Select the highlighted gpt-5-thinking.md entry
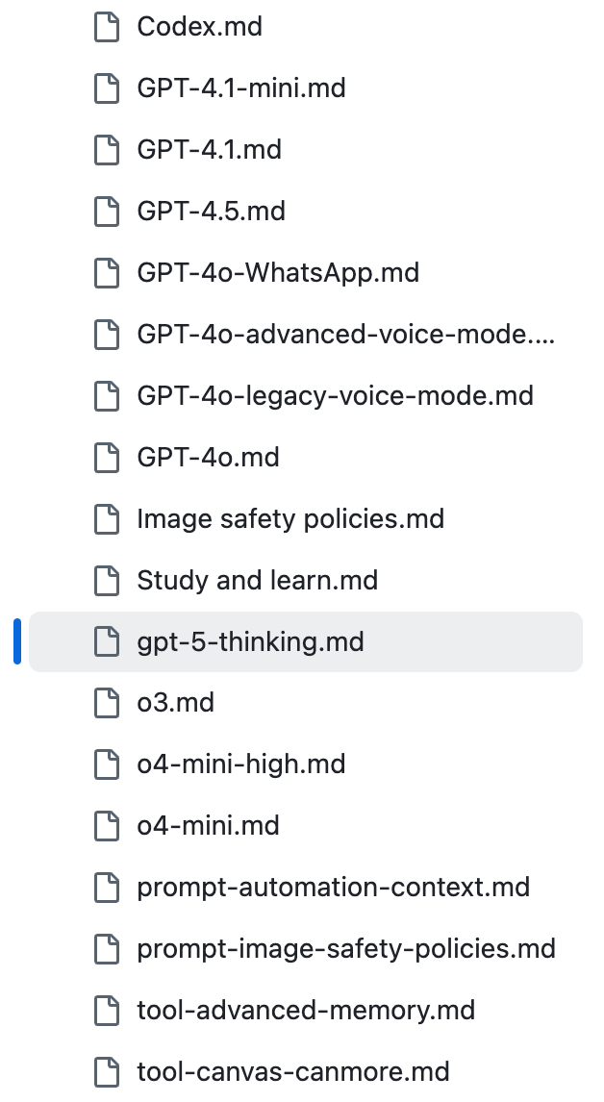Screen dimensions: 604x1102 pos(306,641)
